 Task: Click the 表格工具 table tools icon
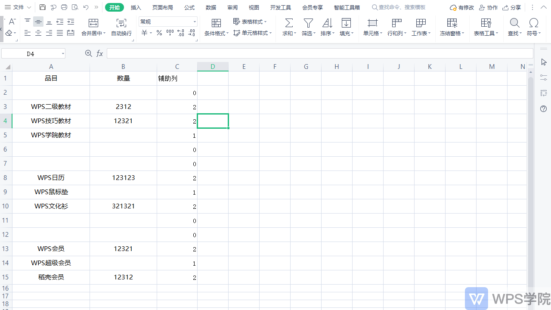click(x=486, y=23)
